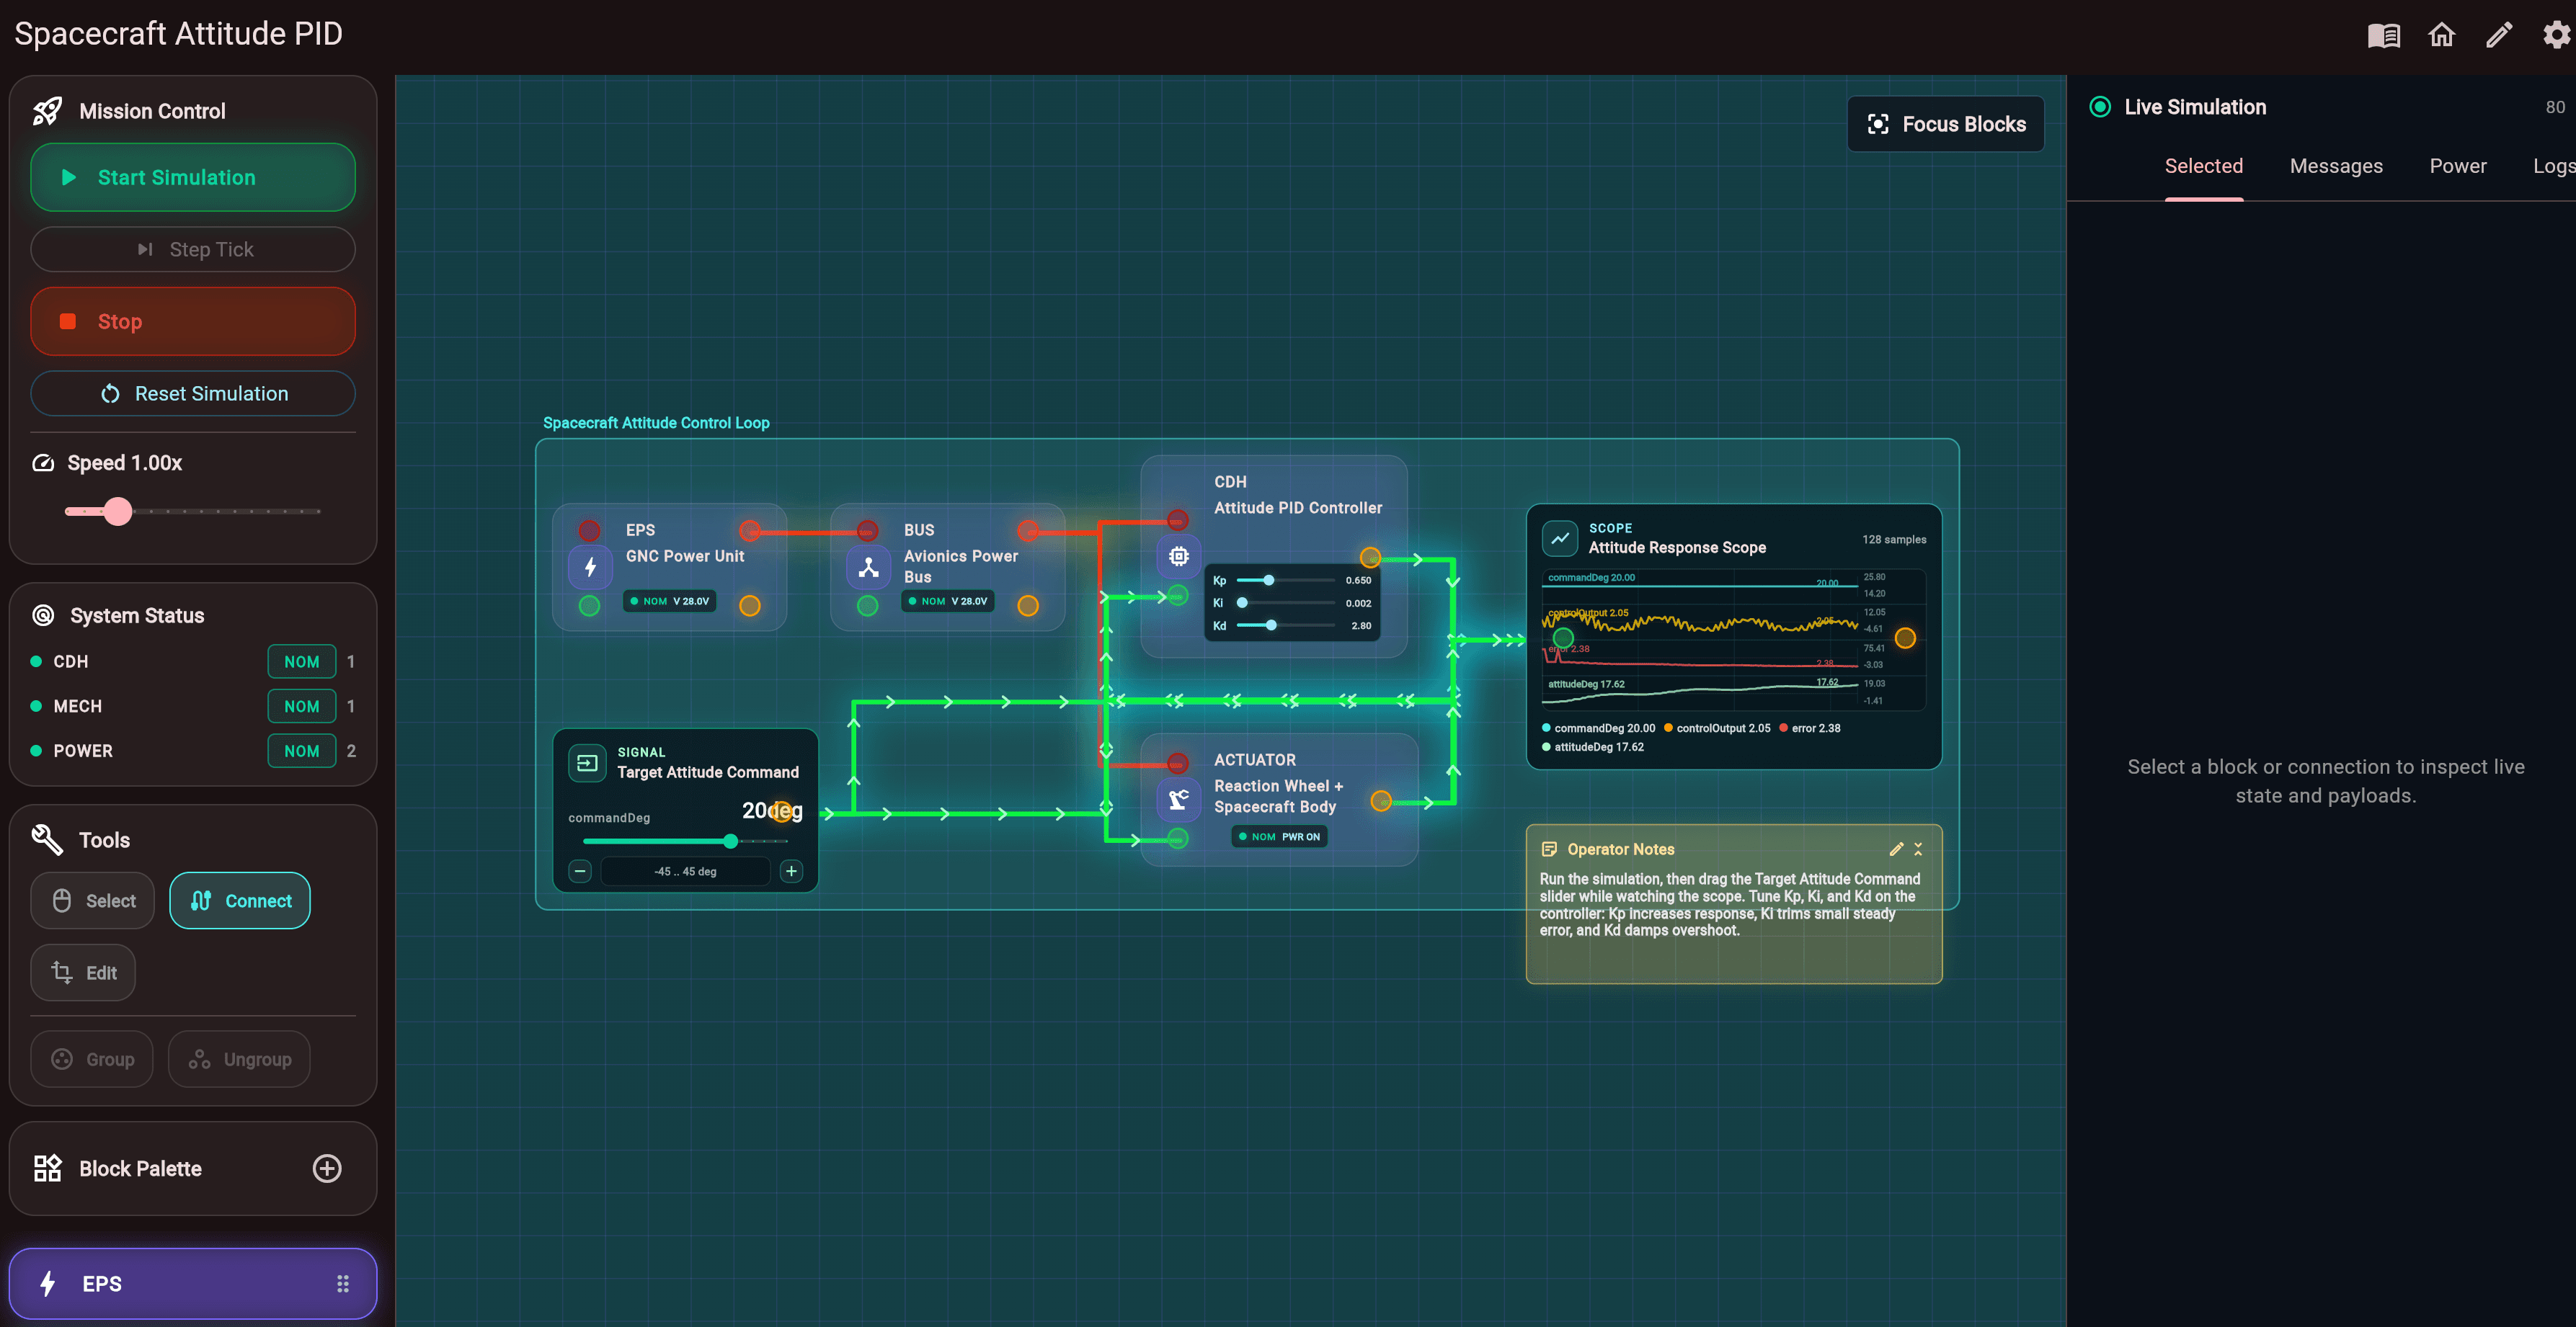
Task: Select the EPS block in palette
Action: click(193, 1284)
